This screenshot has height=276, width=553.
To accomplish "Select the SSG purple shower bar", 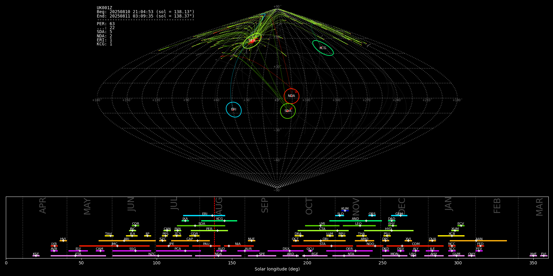I will point(131,251).
